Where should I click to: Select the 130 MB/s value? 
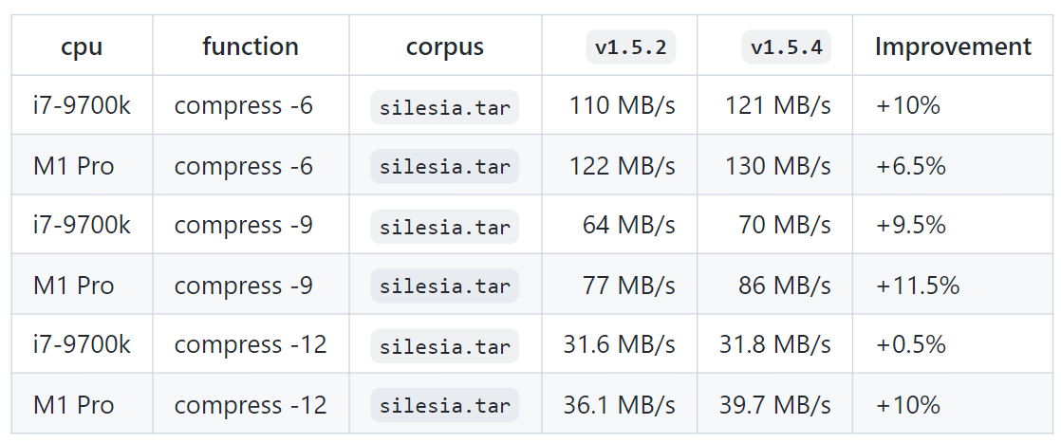778,166
